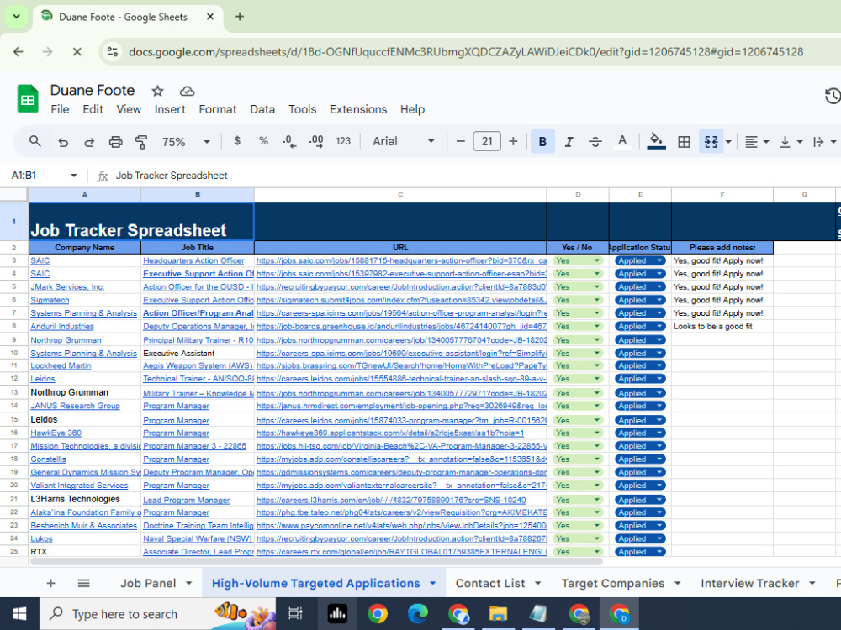Open the Insert menu
Image resolution: width=841 pixels, height=630 pixels.
170,109
